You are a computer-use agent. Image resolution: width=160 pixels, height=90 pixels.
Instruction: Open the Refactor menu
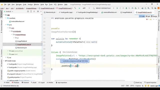[x=36, y=4]
